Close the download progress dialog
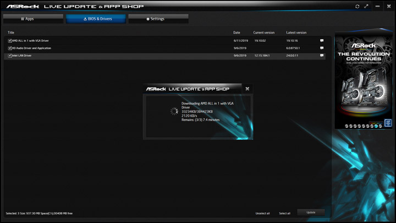Screen dimensions: 396x223 click(x=248, y=89)
